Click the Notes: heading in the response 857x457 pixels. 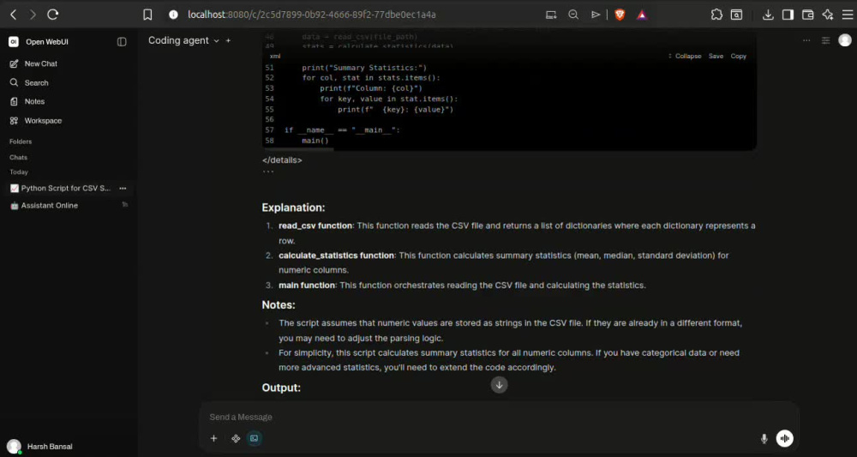(279, 305)
